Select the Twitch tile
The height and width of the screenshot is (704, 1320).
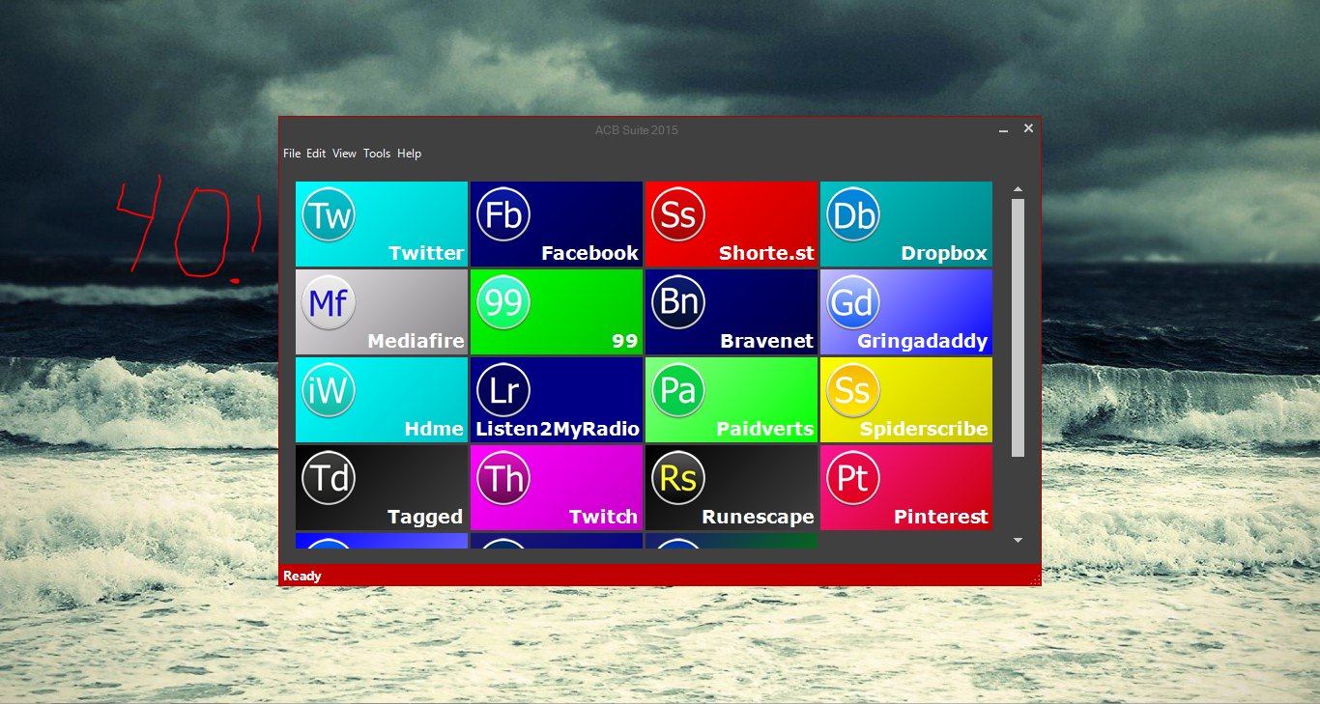coord(557,488)
